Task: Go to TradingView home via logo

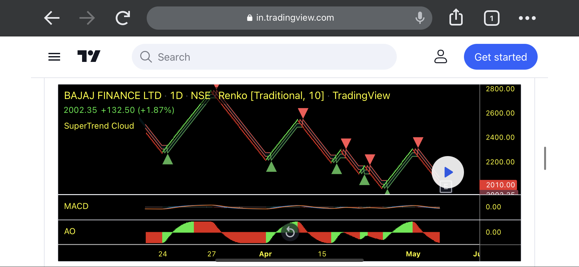Action: [89, 56]
